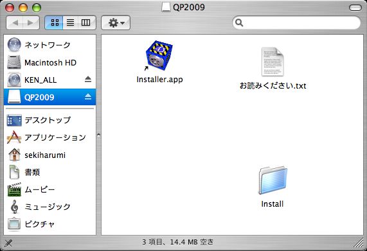Viewport: 367px width, 251px height.
Task: Select Macintosh HD in sidebar
Action: [50, 62]
